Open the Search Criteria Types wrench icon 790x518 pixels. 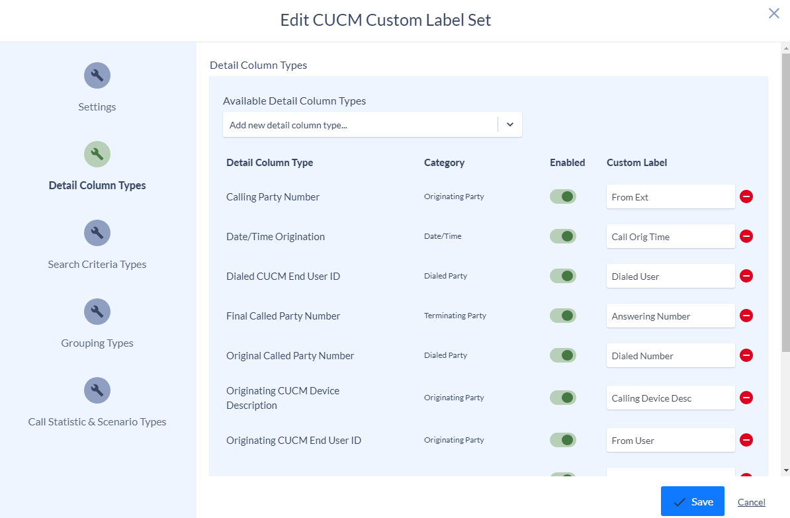tap(97, 233)
